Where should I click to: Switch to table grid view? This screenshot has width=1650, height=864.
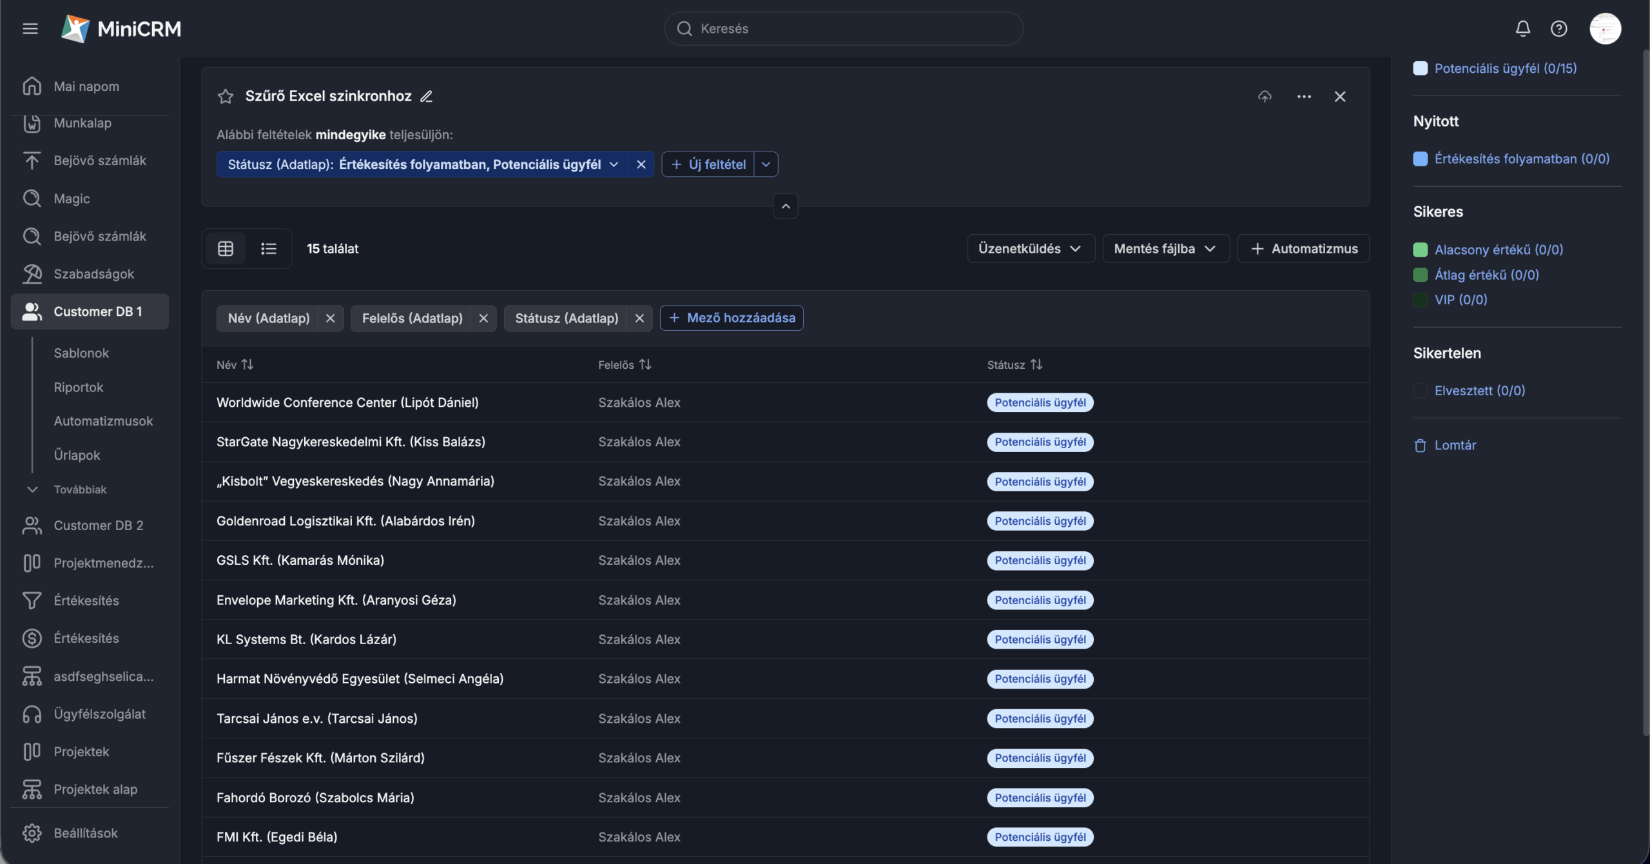click(226, 249)
